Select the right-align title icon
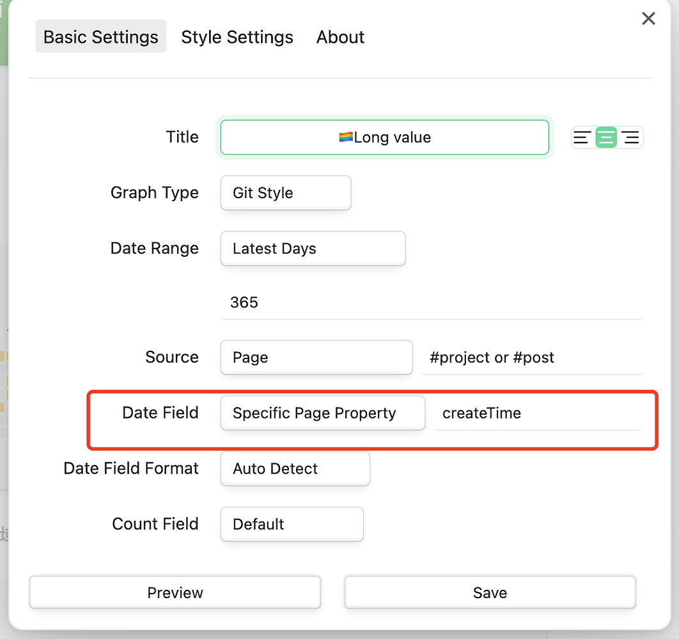The height and width of the screenshot is (639, 679). click(x=630, y=137)
